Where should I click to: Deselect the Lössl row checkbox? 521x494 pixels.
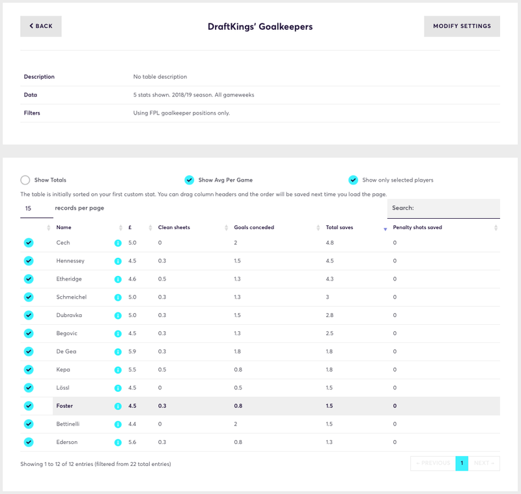pyautogui.click(x=29, y=388)
